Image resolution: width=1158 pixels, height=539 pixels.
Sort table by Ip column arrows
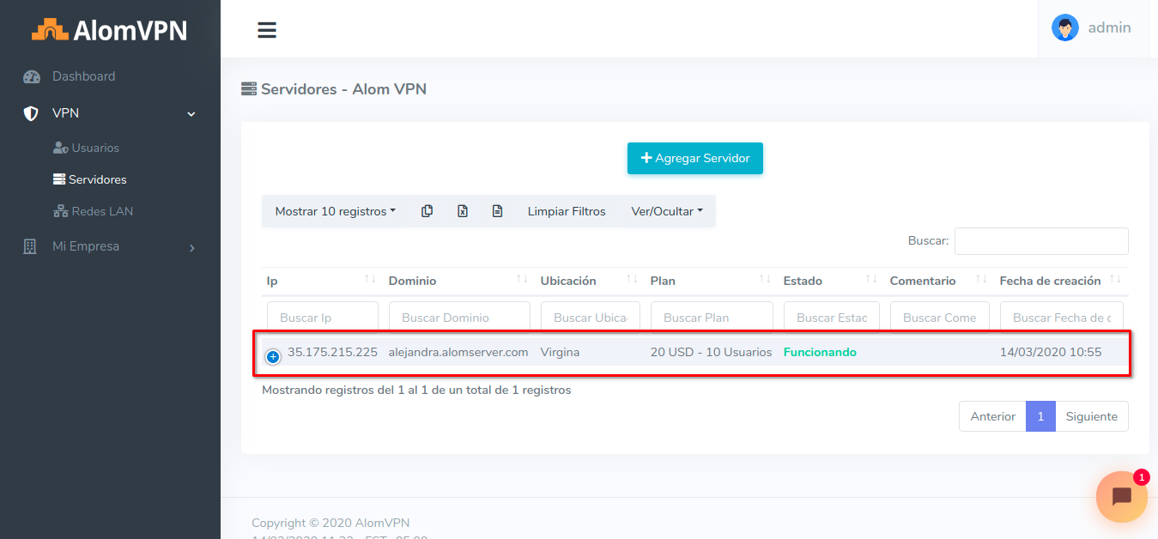tap(370, 281)
